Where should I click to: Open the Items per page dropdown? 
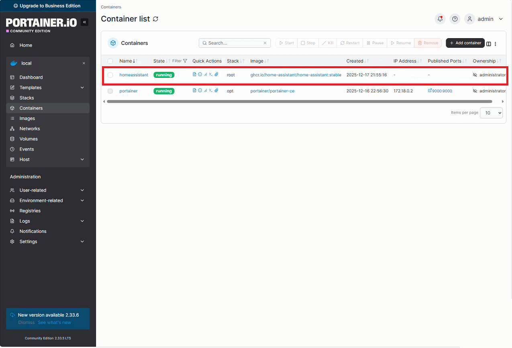pos(491,113)
